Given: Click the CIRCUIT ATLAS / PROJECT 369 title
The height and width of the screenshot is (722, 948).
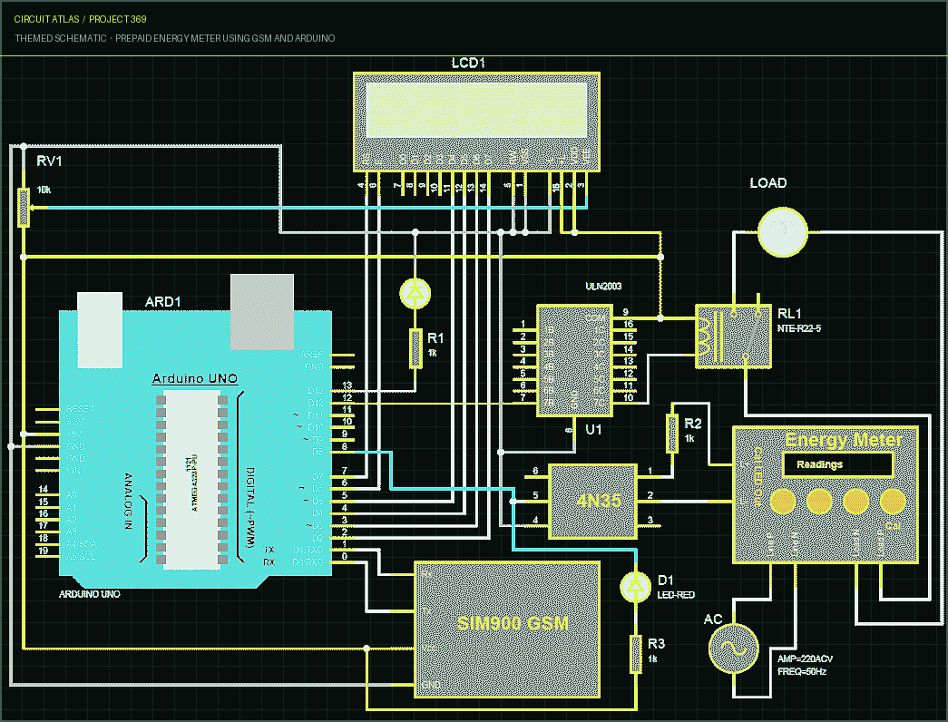Looking at the screenshot, I should click(80, 19).
